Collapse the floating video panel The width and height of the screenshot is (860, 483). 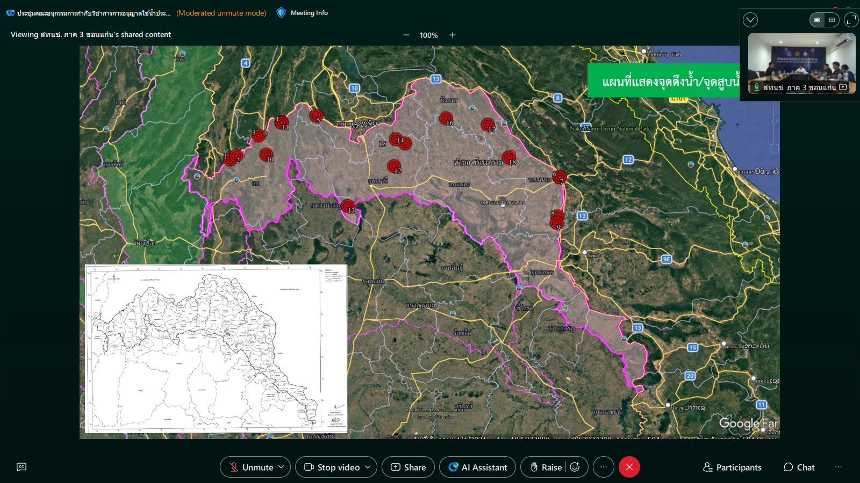coord(750,20)
